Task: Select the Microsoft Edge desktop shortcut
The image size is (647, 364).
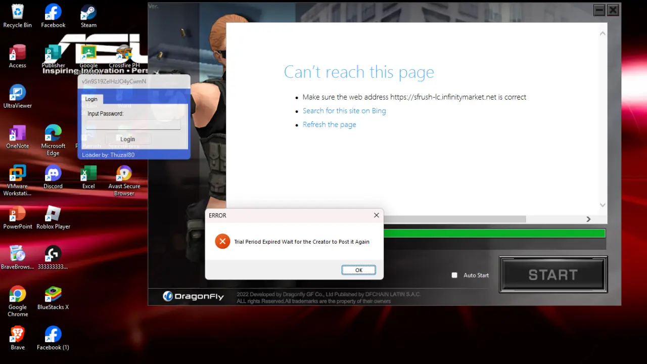Action: click(53, 141)
